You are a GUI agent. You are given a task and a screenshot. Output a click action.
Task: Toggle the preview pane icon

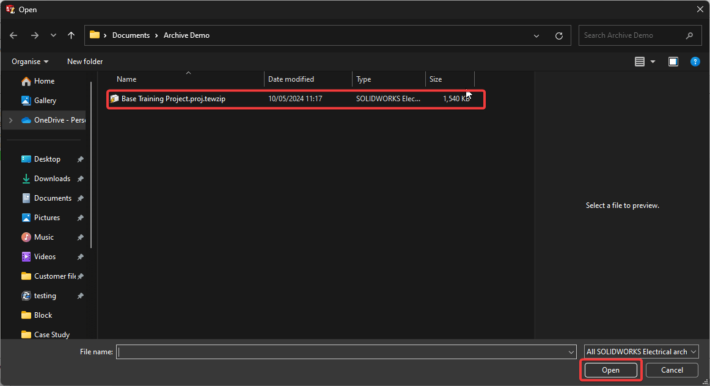[673, 62]
